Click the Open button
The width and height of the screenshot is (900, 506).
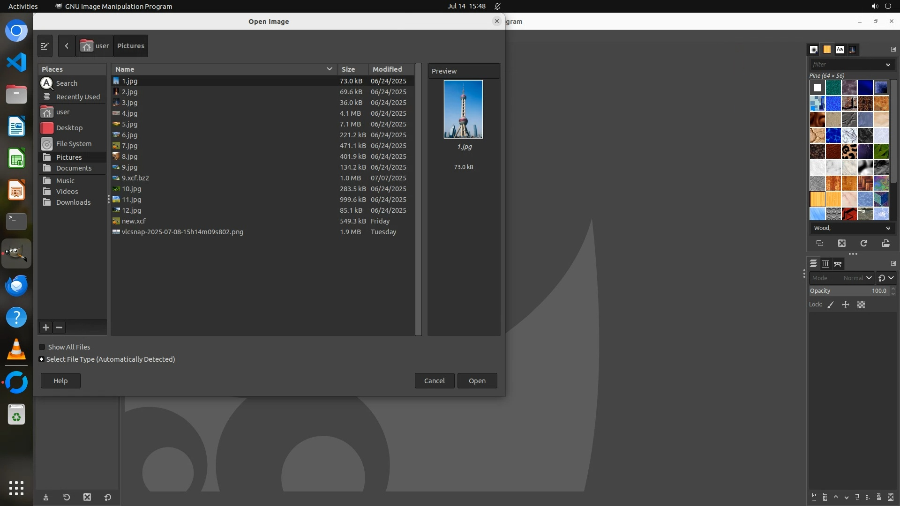pyautogui.click(x=477, y=380)
